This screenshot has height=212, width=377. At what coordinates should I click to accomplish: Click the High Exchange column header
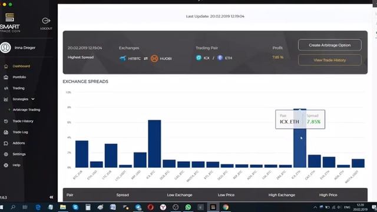(x=282, y=195)
